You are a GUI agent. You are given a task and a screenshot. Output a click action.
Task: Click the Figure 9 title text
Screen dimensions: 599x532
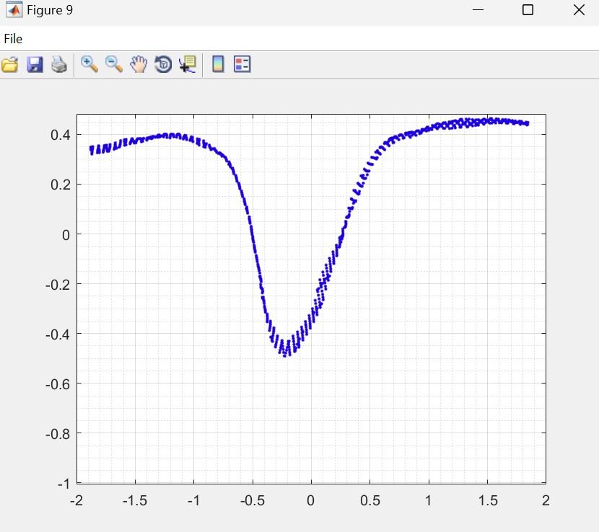pos(50,10)
